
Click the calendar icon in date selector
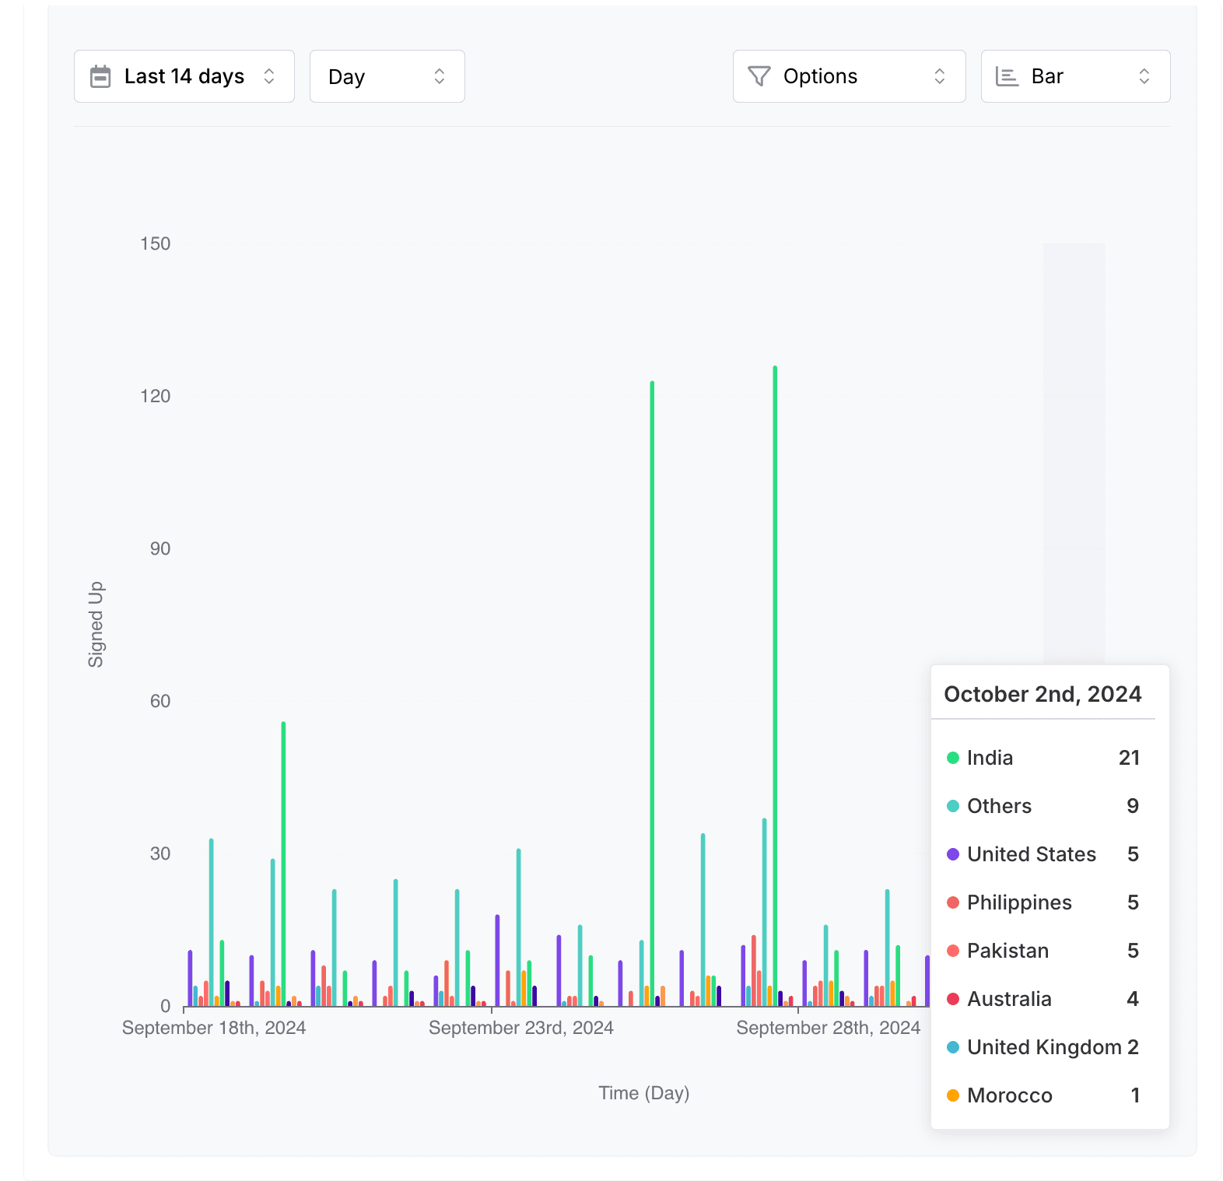[100, 76]
